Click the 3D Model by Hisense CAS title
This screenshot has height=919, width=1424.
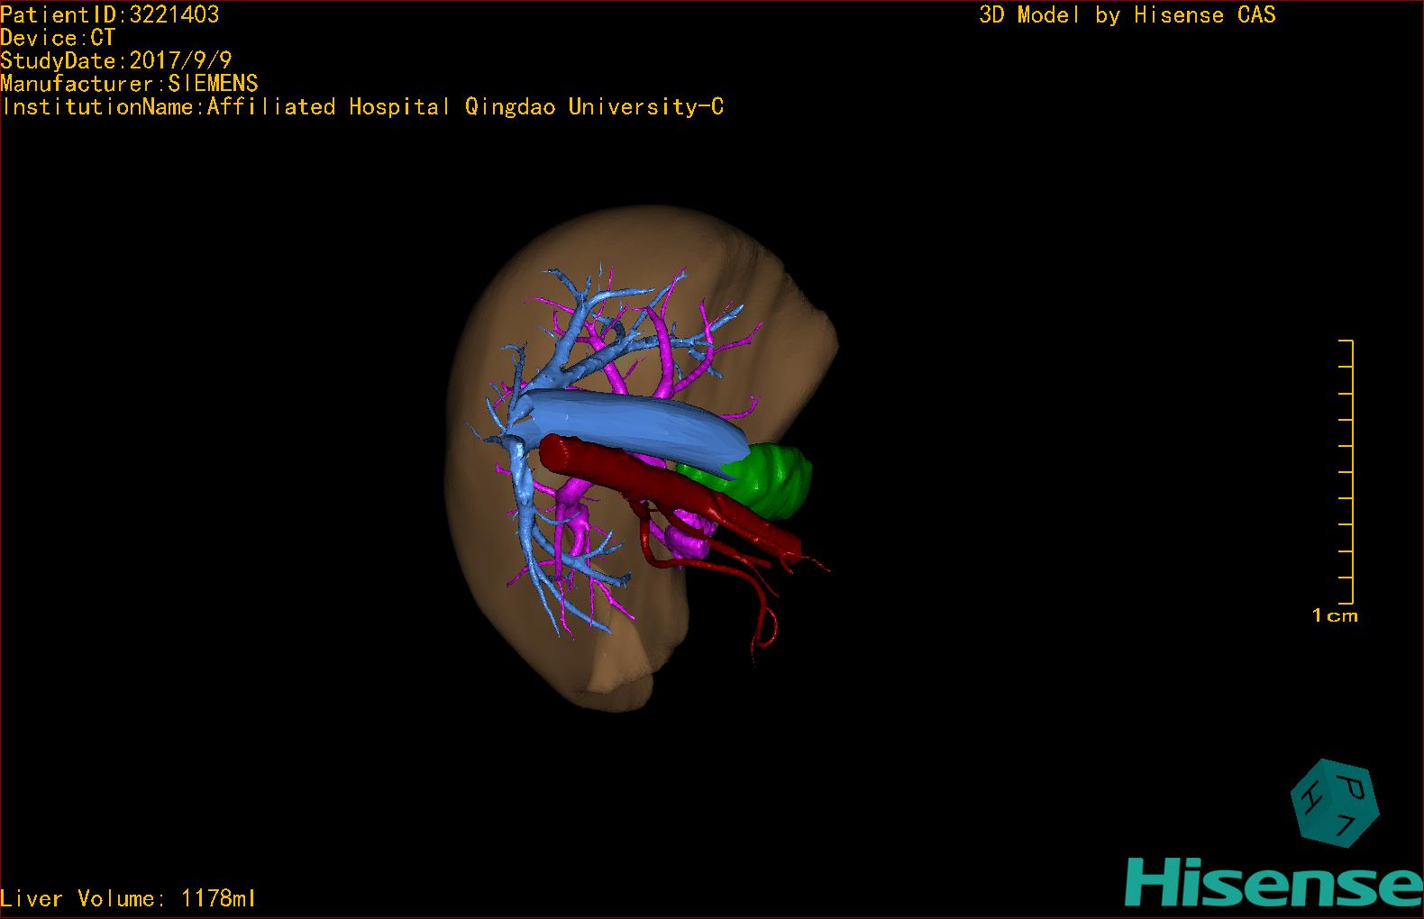click(1127, 14)
